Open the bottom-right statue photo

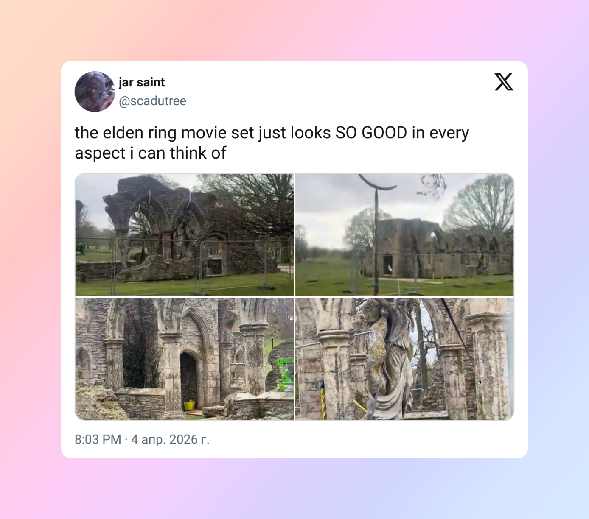coord(404,359)
